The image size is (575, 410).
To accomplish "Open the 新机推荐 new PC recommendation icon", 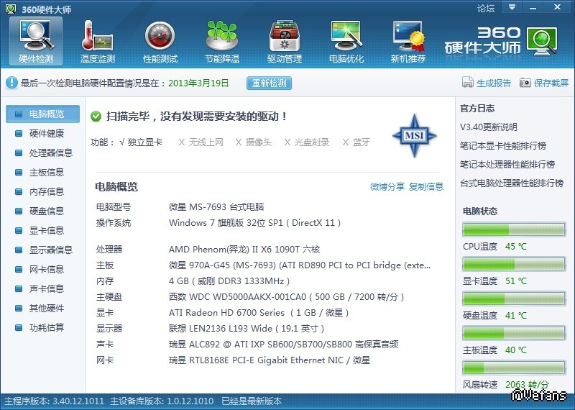I will point(408,41).
